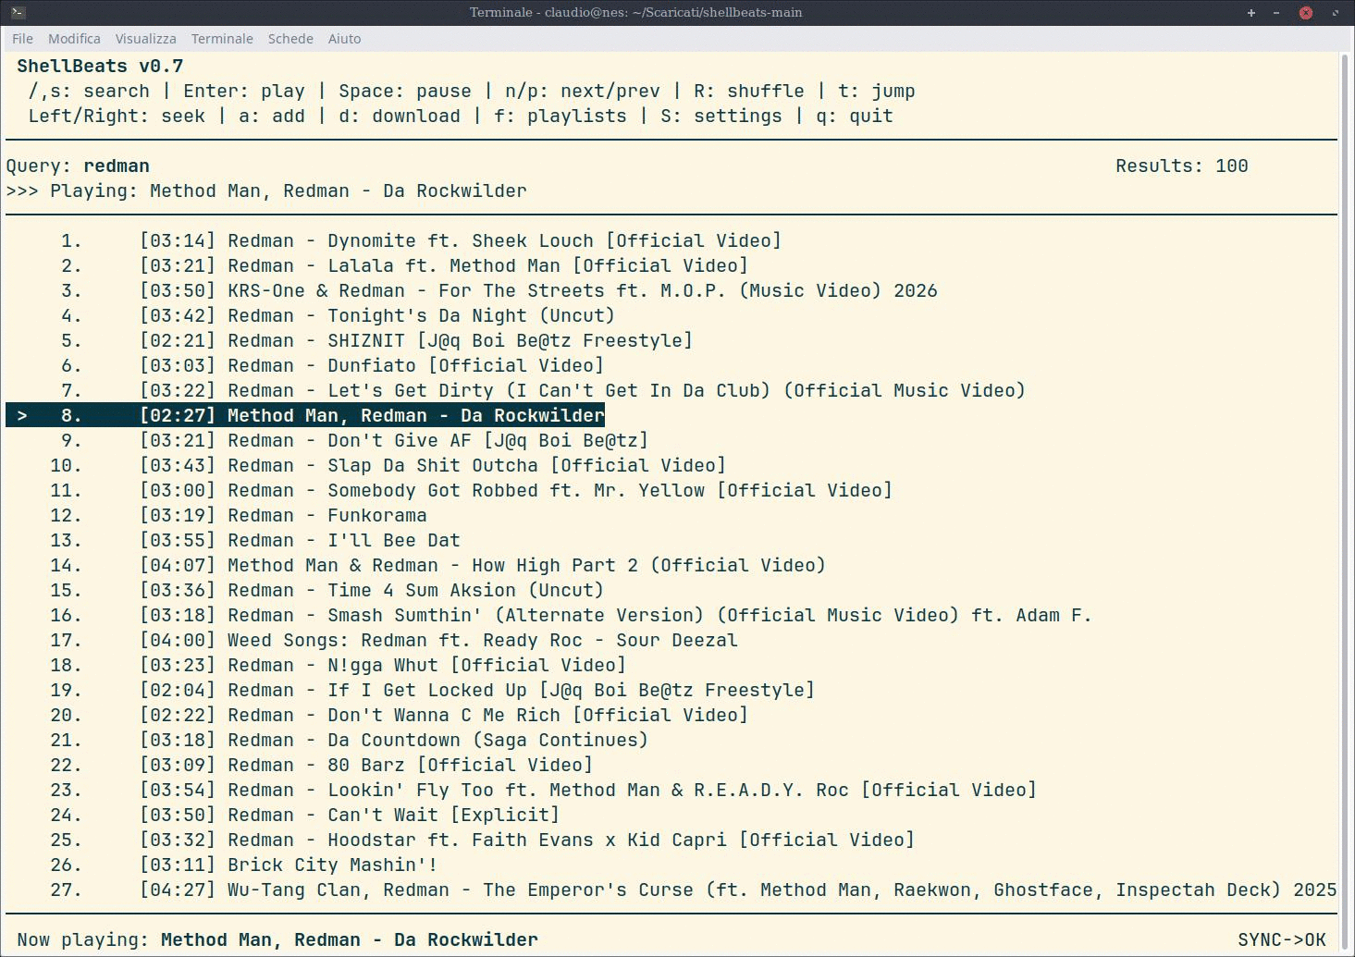The width and height of the screenshot is (1355, 957).
Task: Click the 'R: shuffle' shortcut hint
Action: (x=749, y=91)
